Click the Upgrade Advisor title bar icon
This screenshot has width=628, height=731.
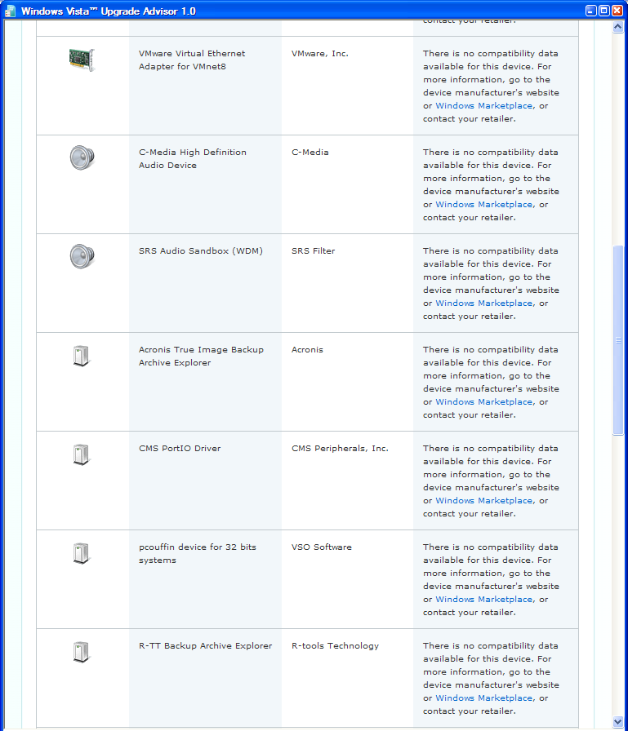11,11
